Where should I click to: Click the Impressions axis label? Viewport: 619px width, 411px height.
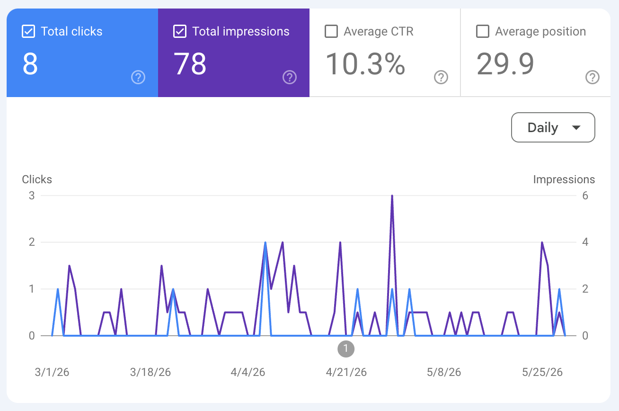[564, 179]
